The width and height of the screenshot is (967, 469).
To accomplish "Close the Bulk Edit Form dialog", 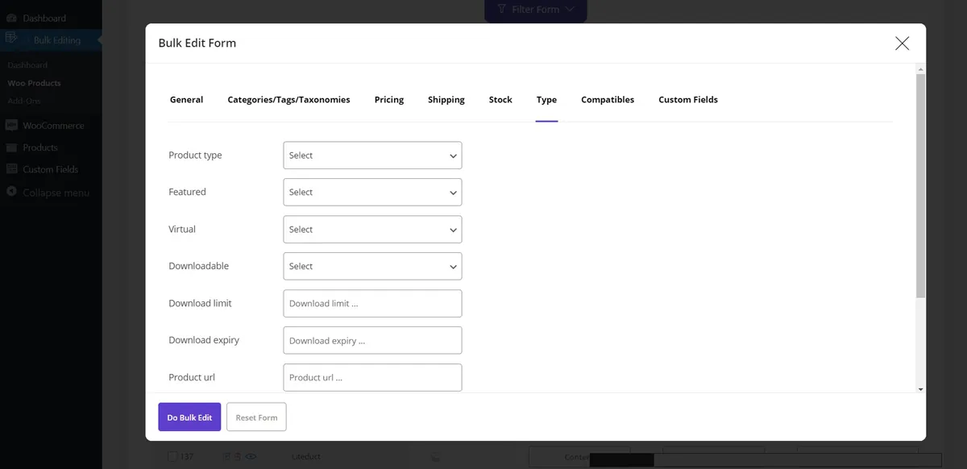I will [x=902, y=44].
